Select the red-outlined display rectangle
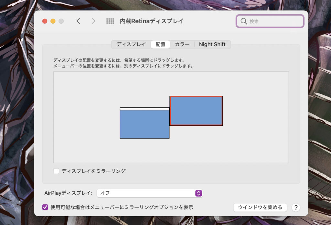The image size is (331, 225). coord(196,111)
